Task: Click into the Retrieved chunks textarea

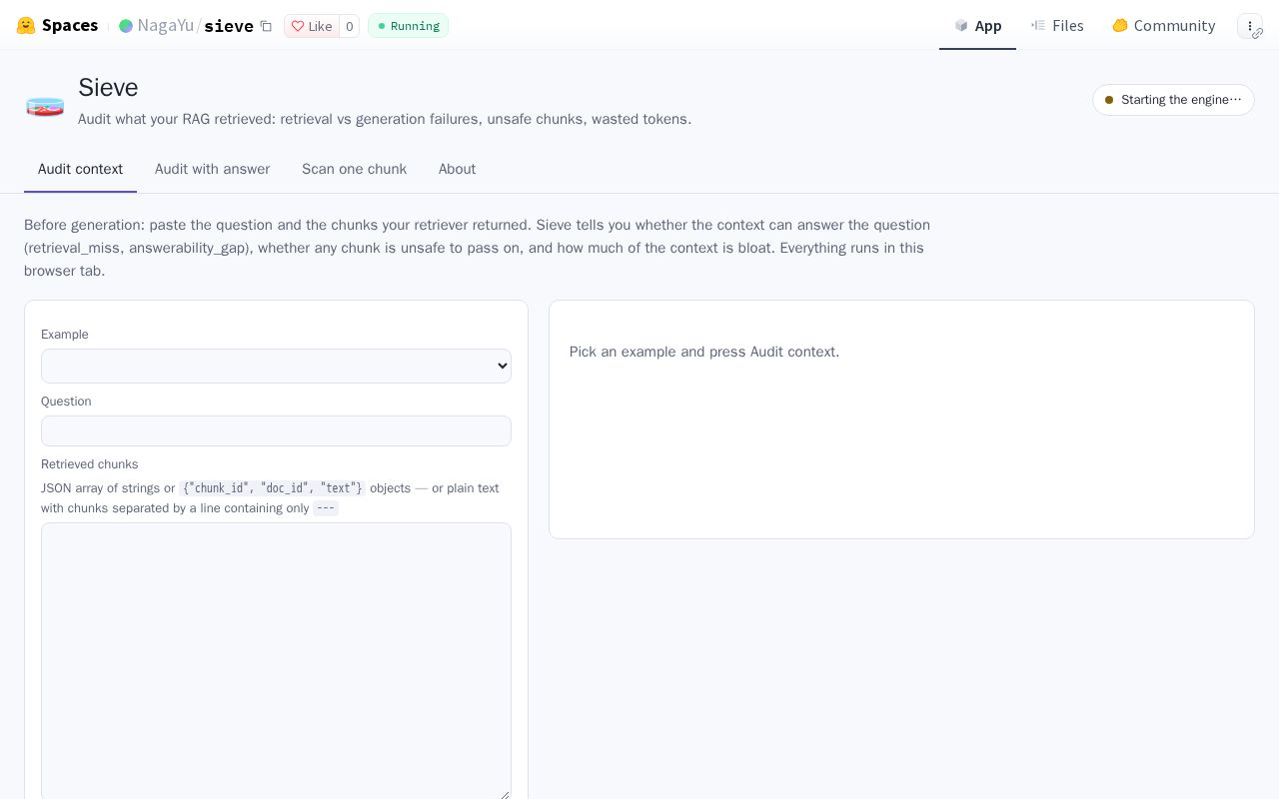Action: (276, 661)
